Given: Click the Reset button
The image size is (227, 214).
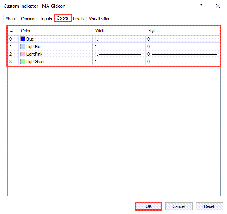Looking at the screenshot, I should click(x=209, y=206).
